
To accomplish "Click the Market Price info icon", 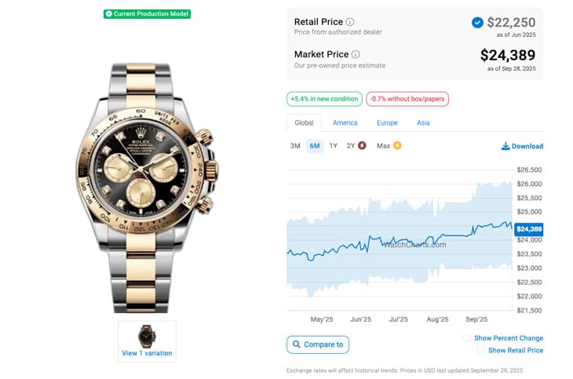I will (356, 55).
